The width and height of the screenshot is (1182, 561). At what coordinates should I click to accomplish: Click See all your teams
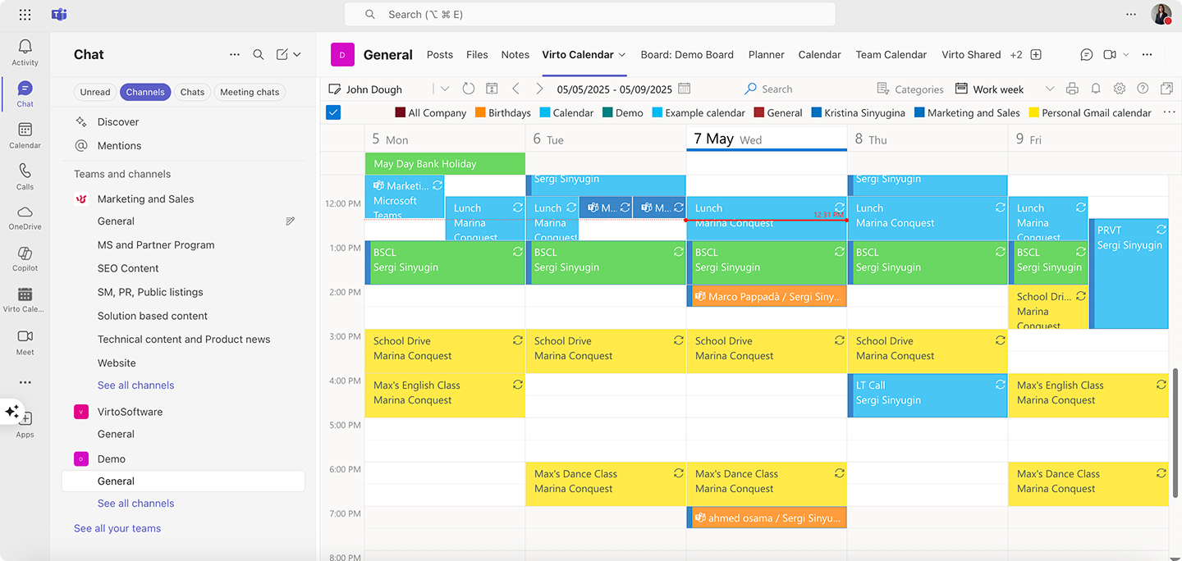click(117, 528)
